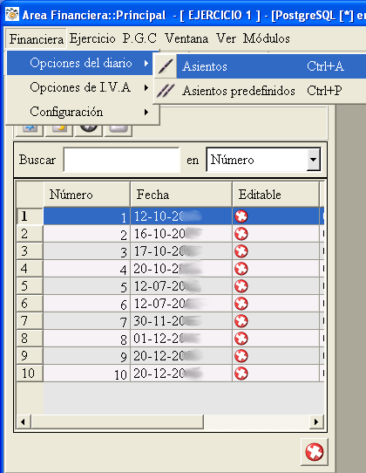Open the Ejercicio menu

(x=92, y=38)
